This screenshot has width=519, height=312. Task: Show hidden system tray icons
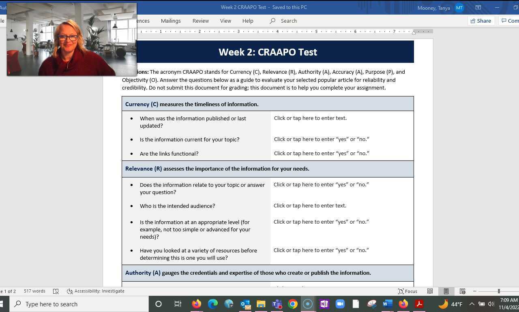pyautogui.click(x=472, y=304)
